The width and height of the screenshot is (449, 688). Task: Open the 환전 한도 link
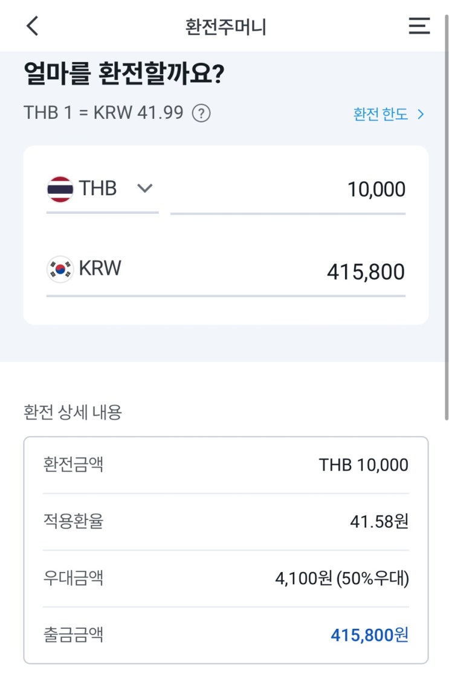point(381,114)
